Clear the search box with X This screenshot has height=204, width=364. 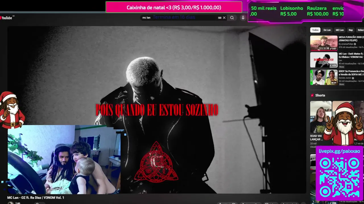coord(224,18)
